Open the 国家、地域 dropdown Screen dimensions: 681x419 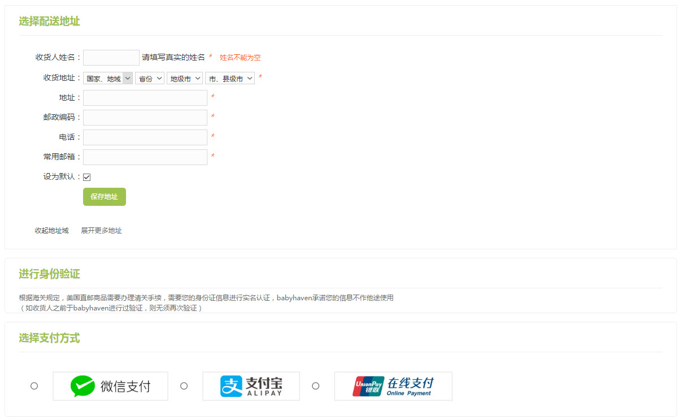click(108, 79)
